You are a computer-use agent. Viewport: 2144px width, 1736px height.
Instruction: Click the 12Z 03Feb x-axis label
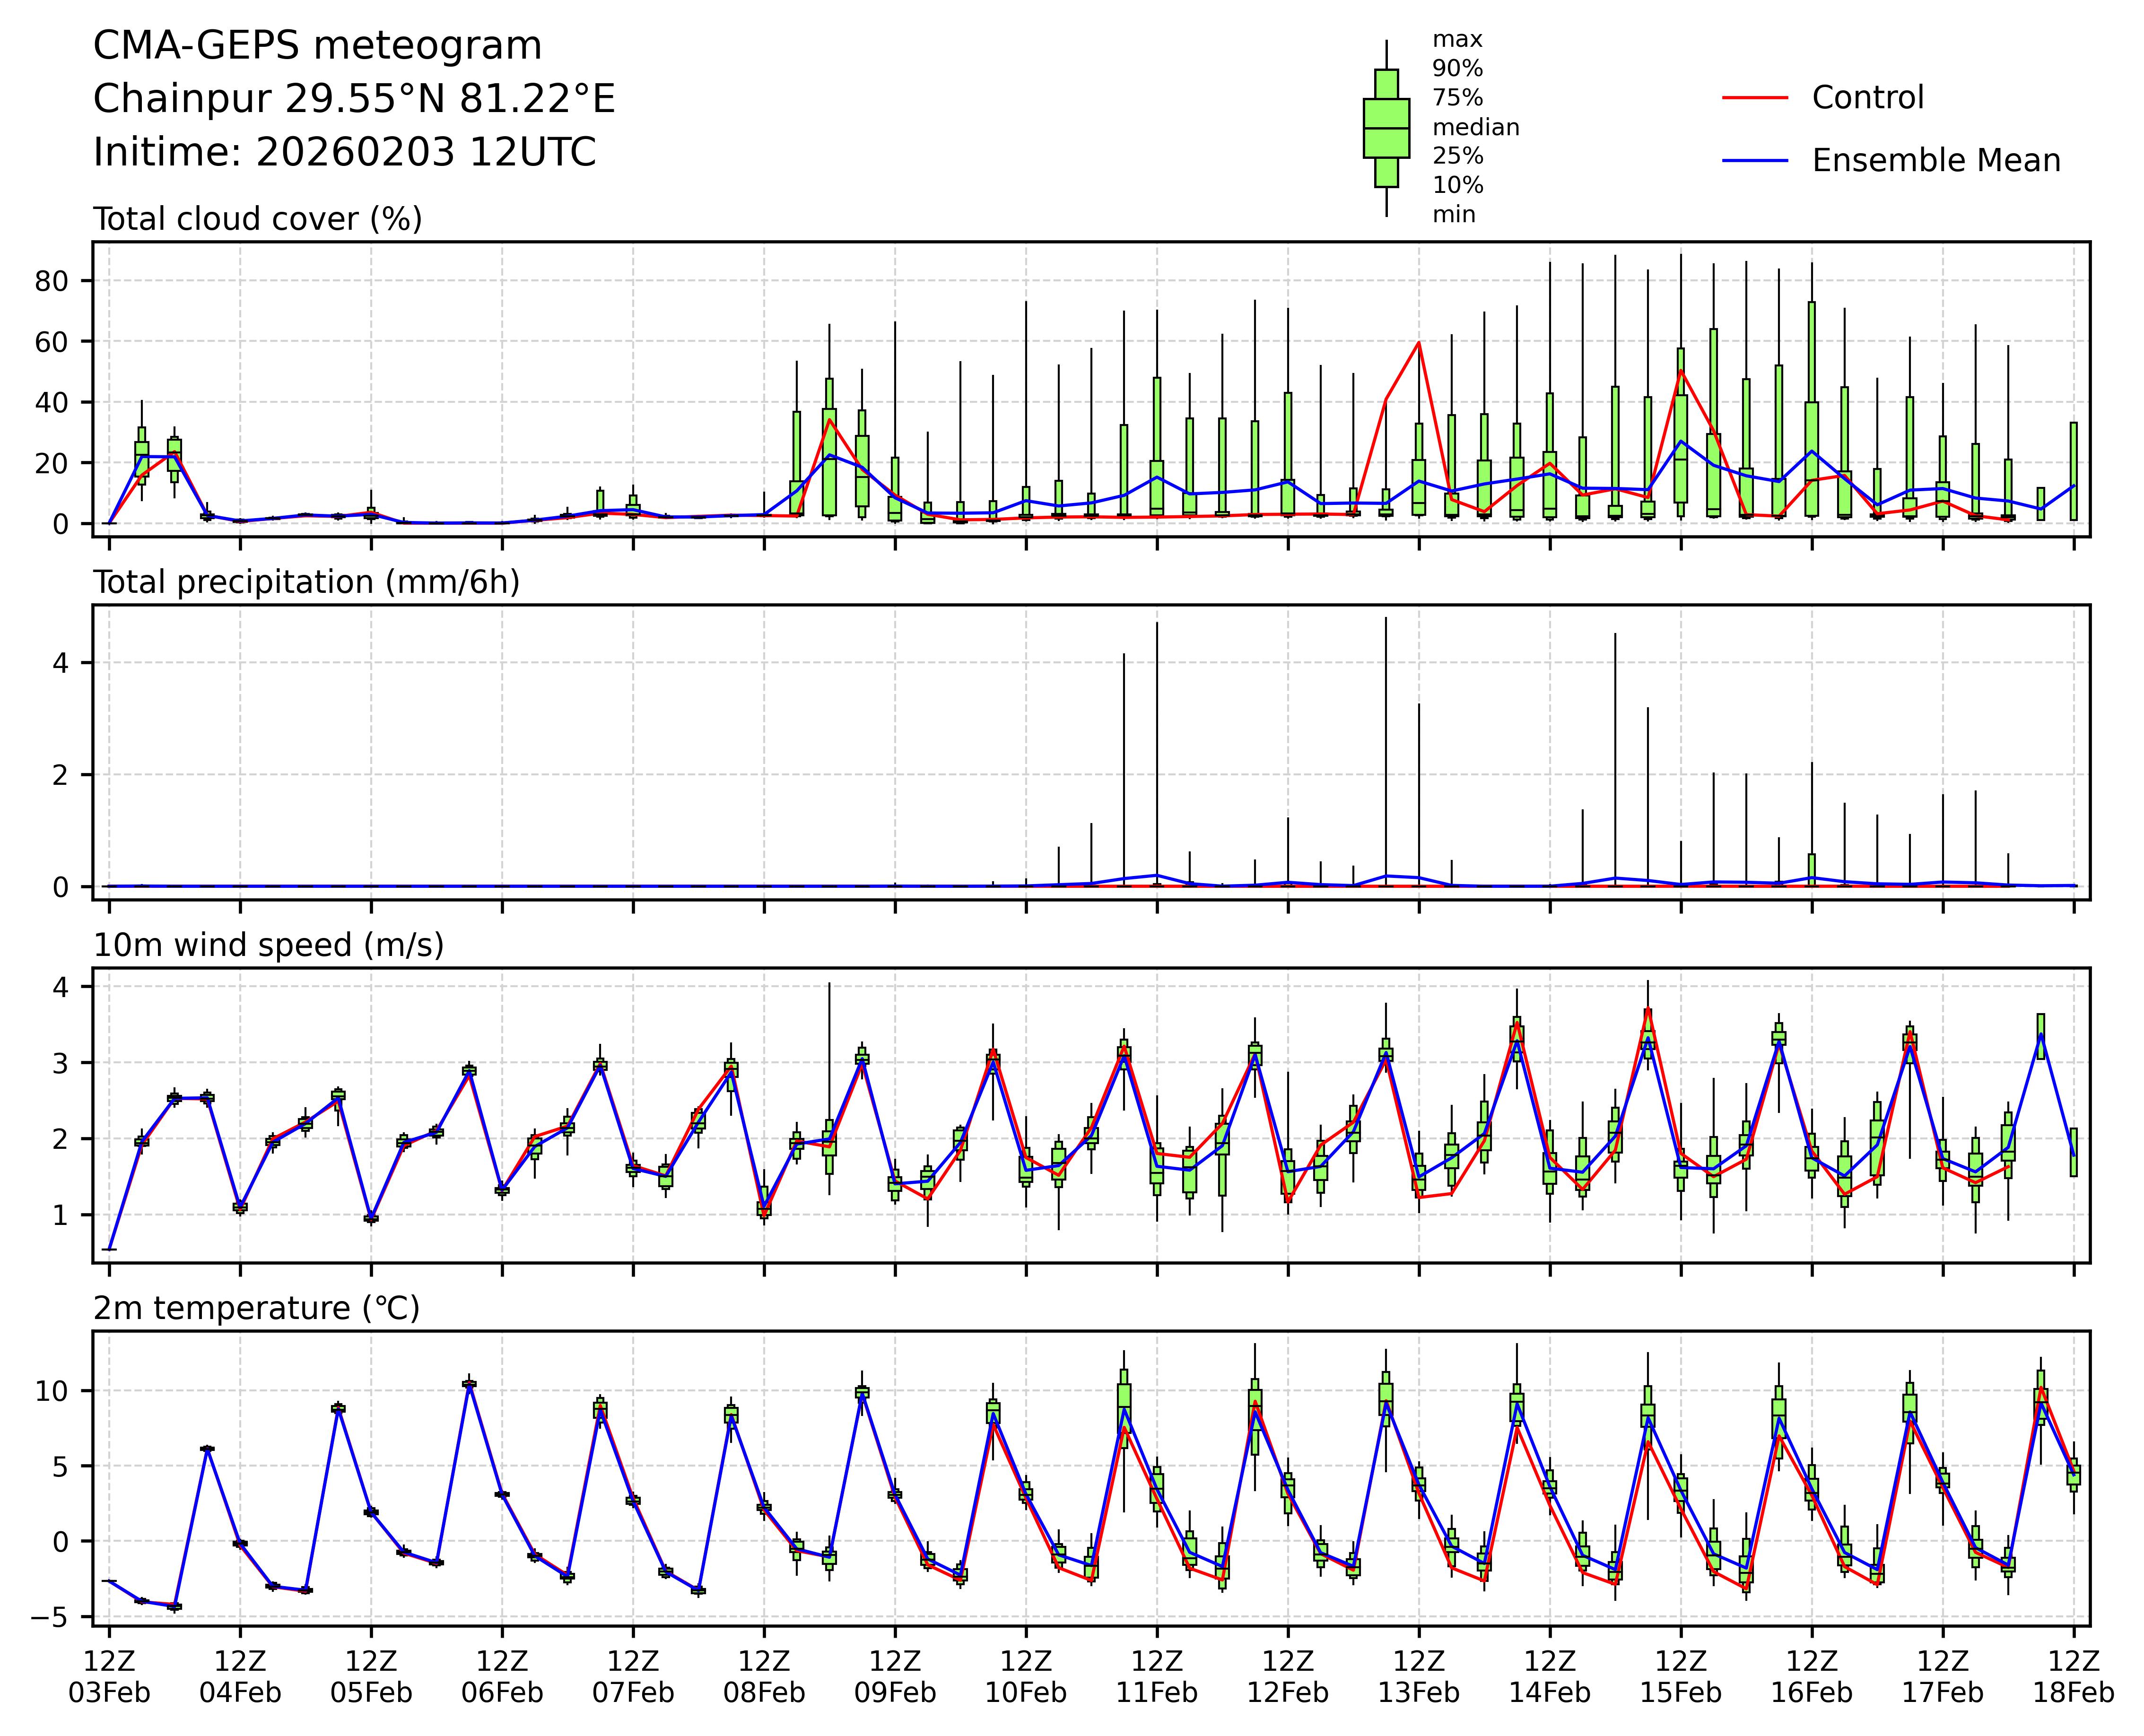109,1677
